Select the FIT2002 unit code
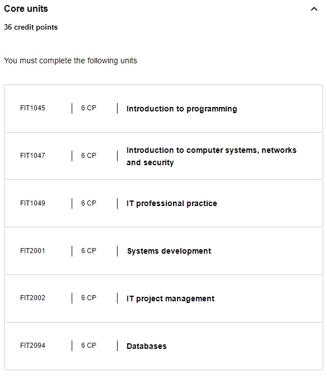The image size is (327, 378). (32, 298)
